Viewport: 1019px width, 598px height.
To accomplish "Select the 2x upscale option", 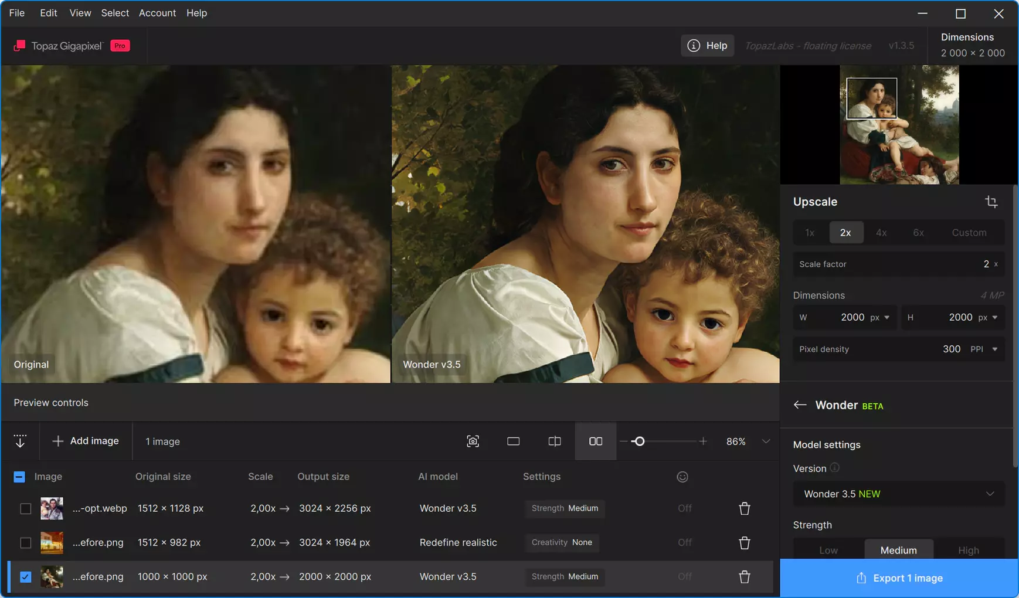I will [845, 233].
